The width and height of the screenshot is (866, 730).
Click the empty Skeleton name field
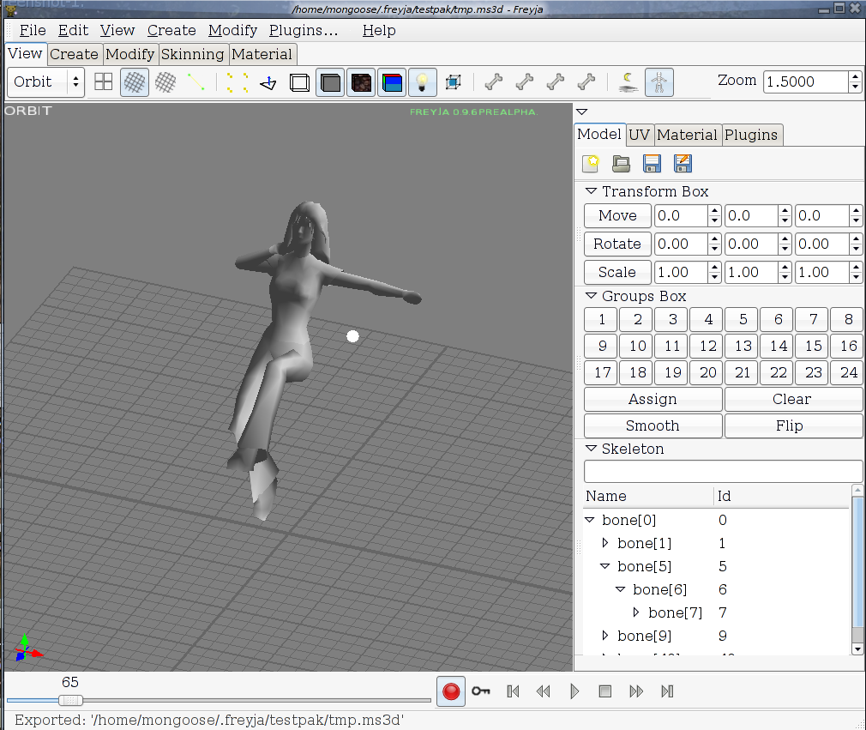723,472
